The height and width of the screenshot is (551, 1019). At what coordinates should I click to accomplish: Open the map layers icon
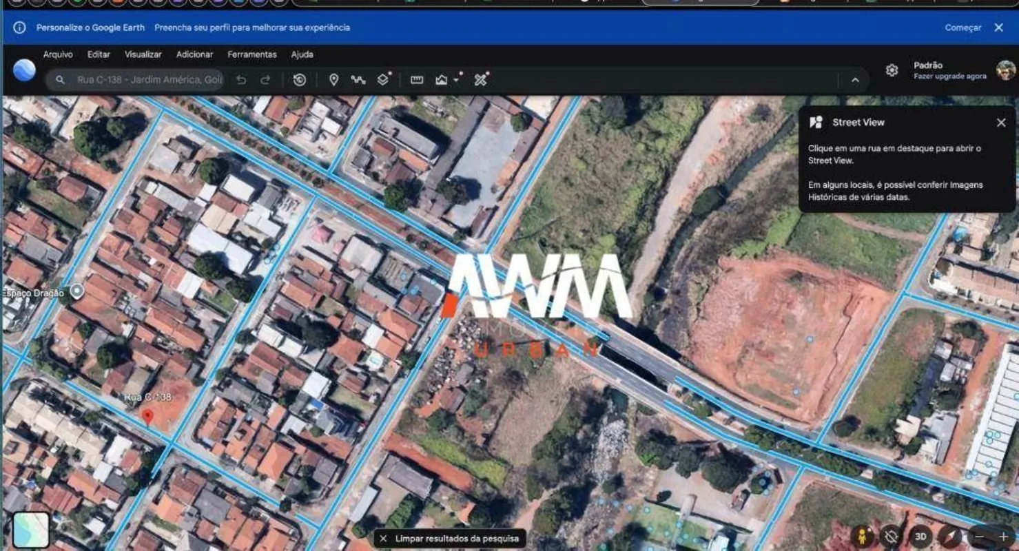pyautogui.click(x=384, y=79)
